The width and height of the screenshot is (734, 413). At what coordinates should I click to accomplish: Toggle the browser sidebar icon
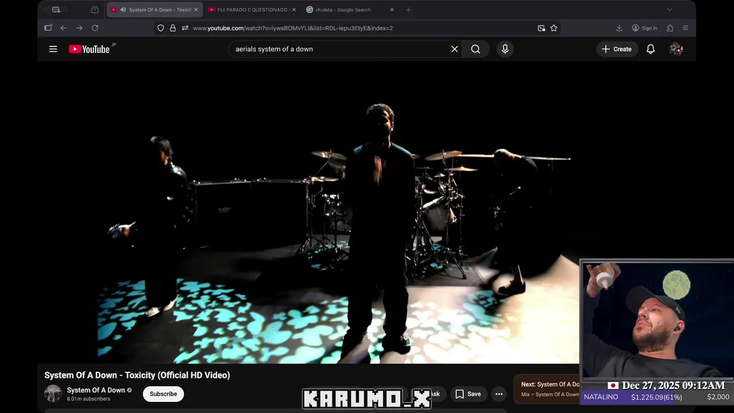pos(48,28)
